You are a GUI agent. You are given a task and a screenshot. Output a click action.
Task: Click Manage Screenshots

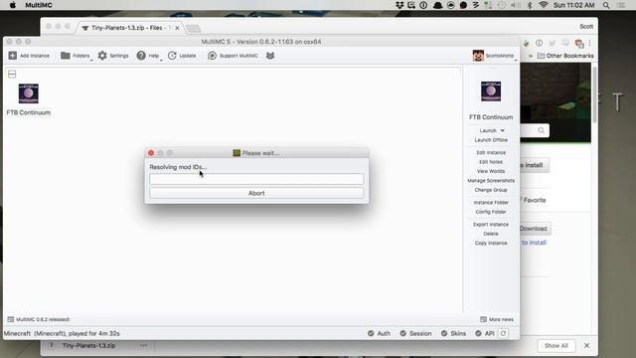[x=491, y=181]
